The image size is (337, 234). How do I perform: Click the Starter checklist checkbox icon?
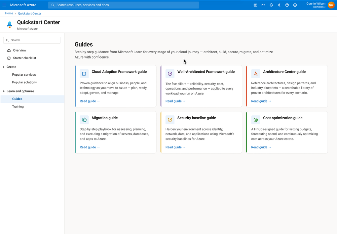click(9, 58)
